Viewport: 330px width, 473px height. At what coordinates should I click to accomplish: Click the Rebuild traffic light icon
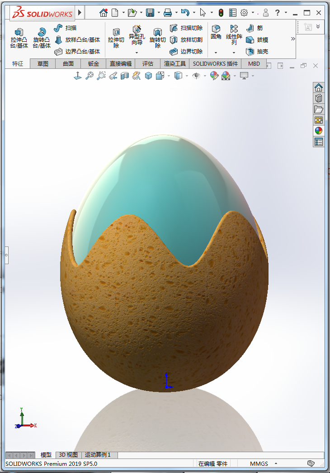[x=221, y=13]
